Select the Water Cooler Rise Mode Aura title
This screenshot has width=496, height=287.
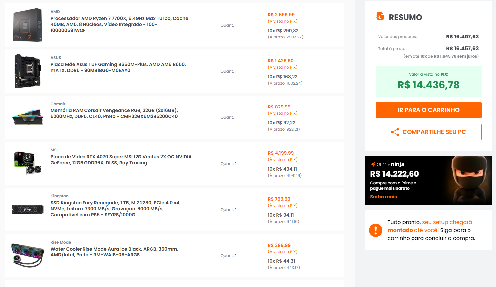pyautogui.click(x=114, y=252)
